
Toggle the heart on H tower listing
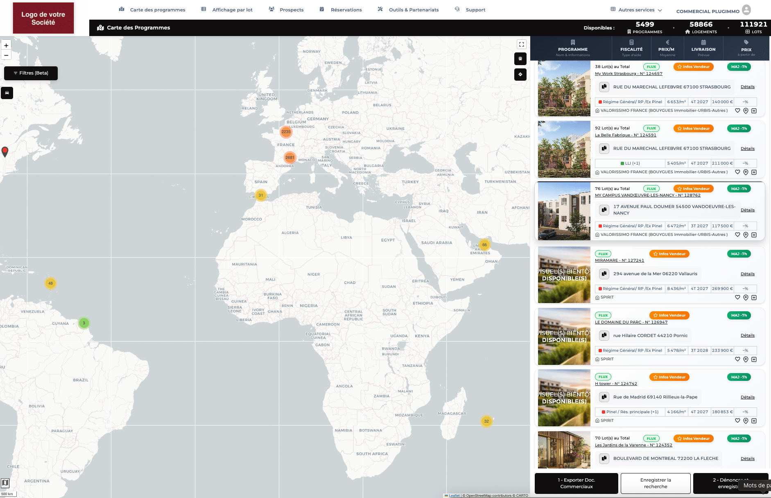point(737,421)
